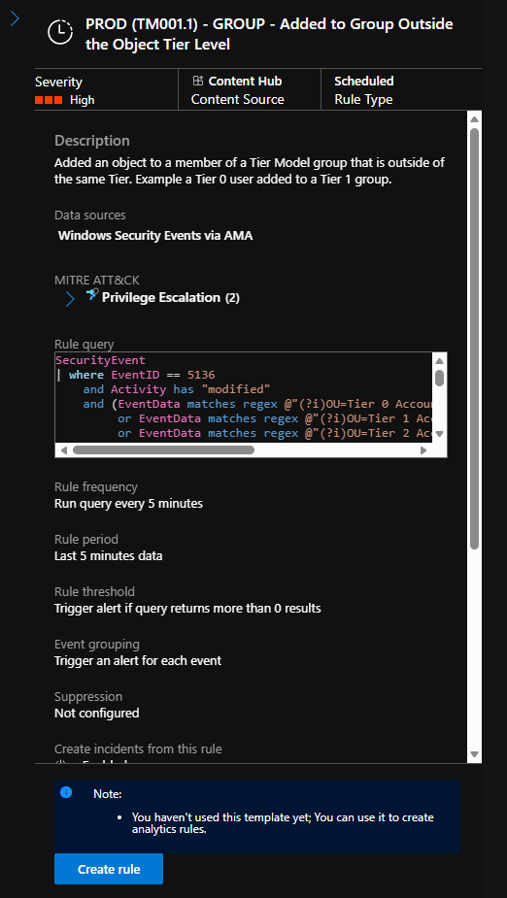Click the Tier 2 regex query line
Image resolution: width=507 pixels, height=898 pixels.
[275, 434]
